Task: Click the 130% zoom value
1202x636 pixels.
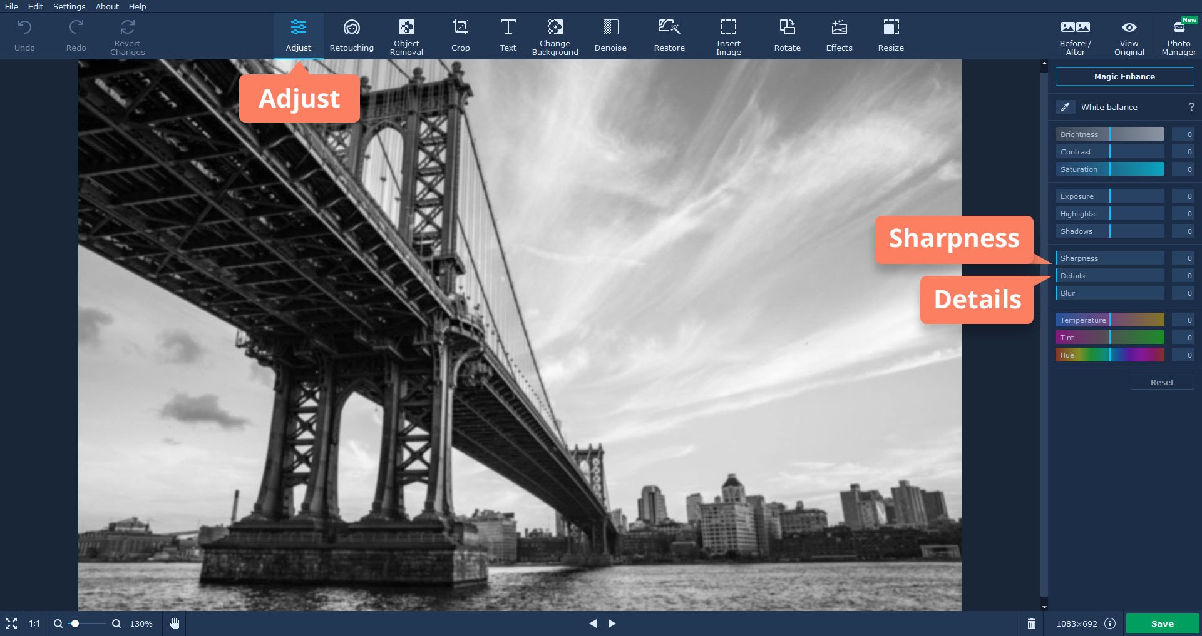Action: (141, 623)
